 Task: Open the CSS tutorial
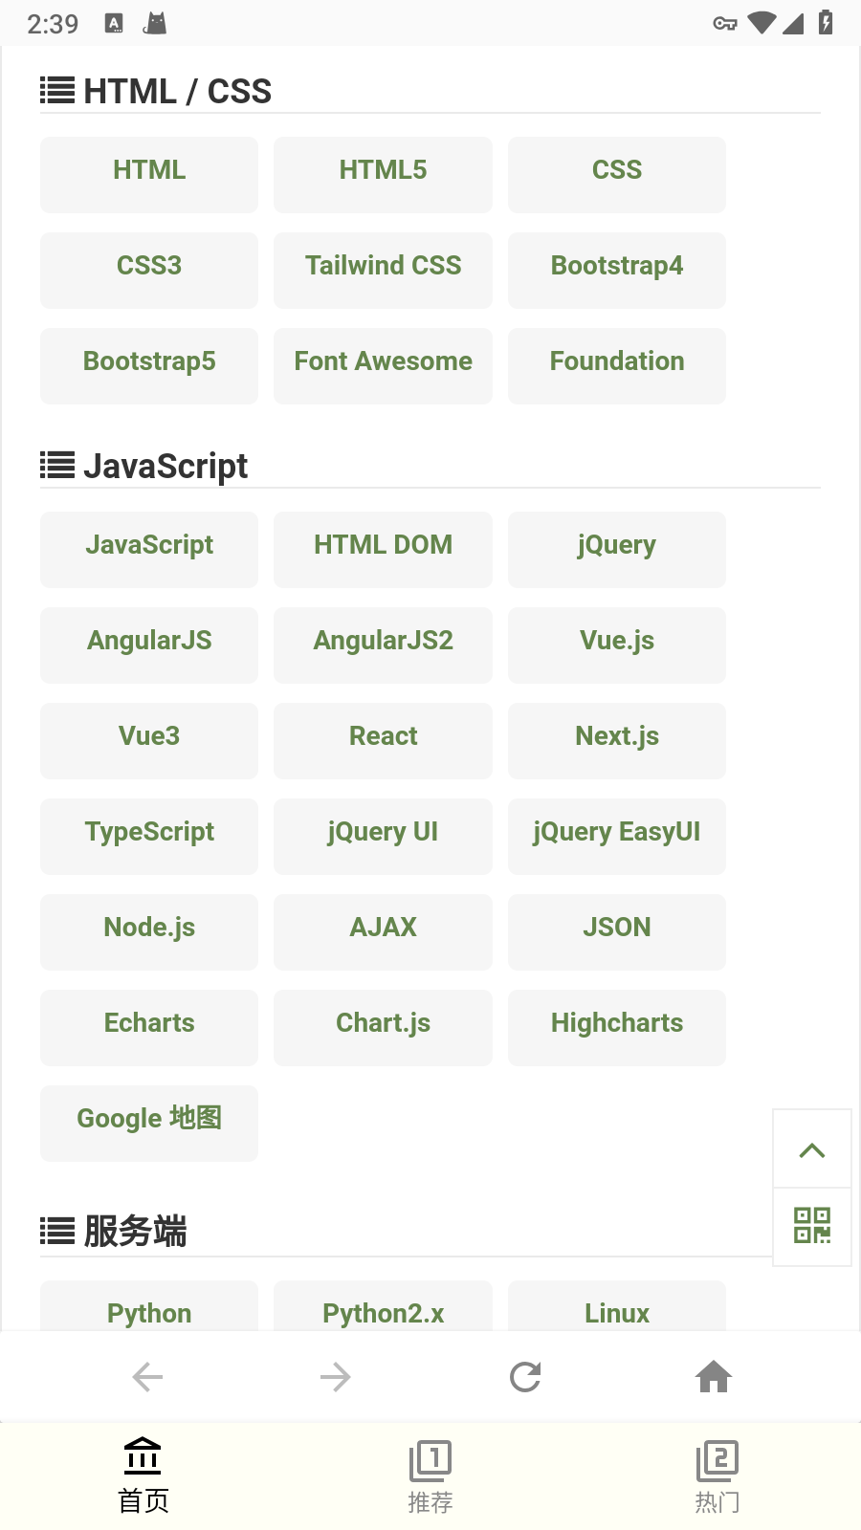point(617,174)
